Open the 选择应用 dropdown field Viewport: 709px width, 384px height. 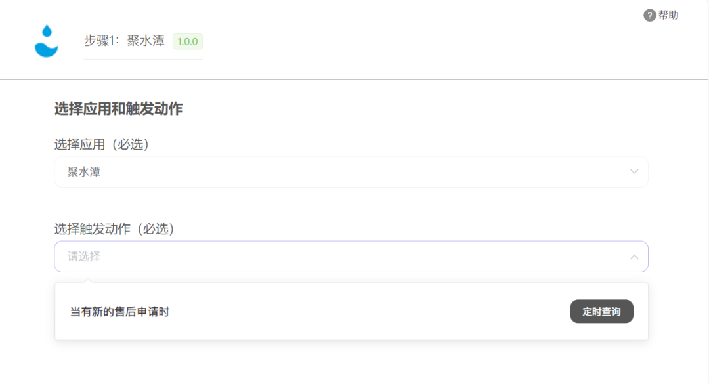351,172
